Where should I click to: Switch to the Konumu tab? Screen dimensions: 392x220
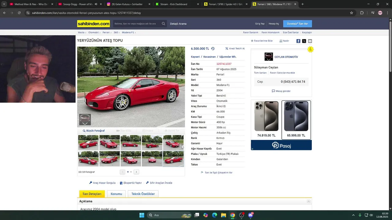tap(116, 194)
